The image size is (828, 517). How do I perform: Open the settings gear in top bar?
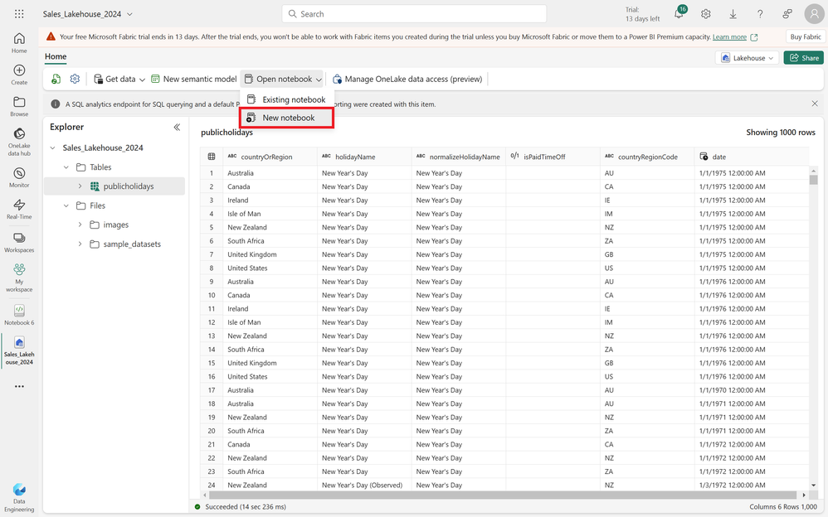point(705,14)
